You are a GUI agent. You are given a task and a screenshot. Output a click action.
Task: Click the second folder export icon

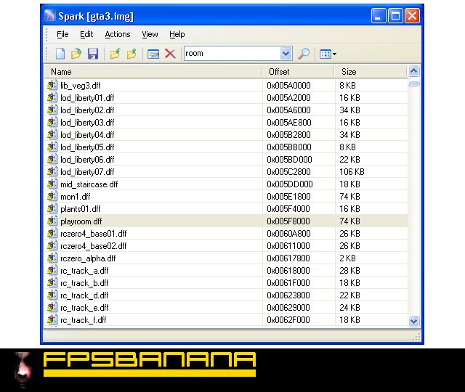coord(132,54)
